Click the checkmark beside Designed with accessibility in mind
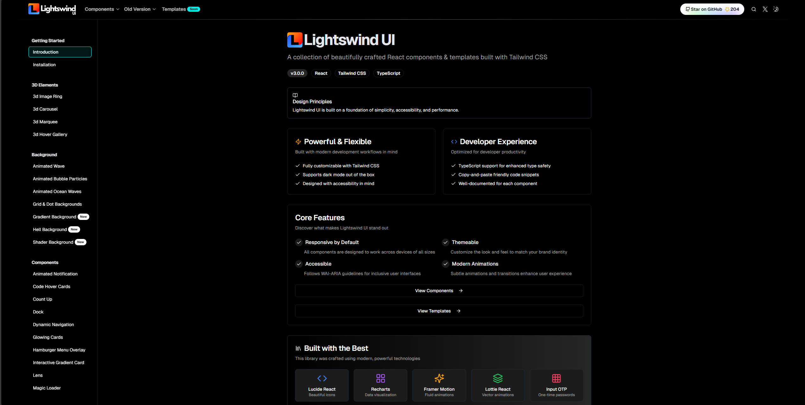Screen dimensions: 805x405 pyautogui.click(x=298, y=183)
